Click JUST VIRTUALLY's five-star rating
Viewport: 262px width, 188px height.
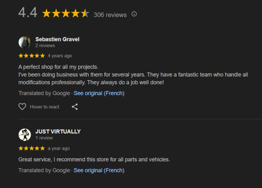click(x=31, y=148)
